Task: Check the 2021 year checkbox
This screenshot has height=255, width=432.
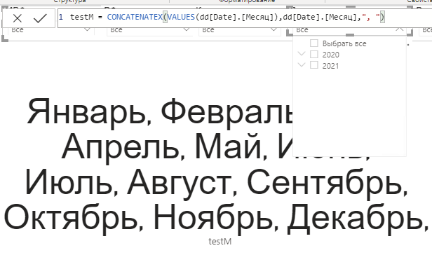Action: click(x=314, y=65)
